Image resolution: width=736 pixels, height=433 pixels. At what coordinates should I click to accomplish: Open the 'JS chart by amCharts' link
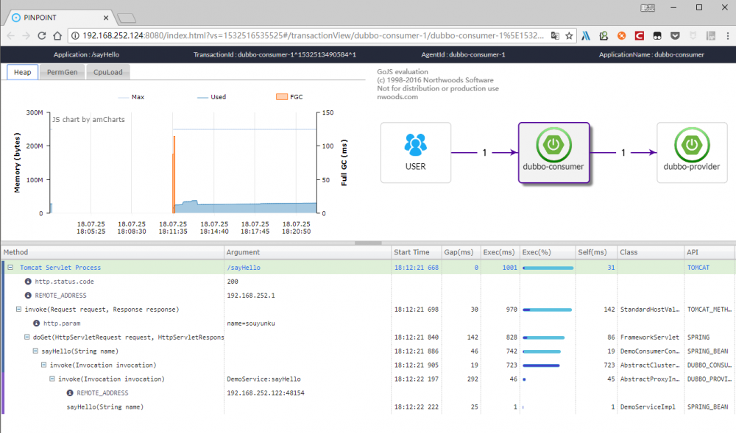tap(89, 120)
